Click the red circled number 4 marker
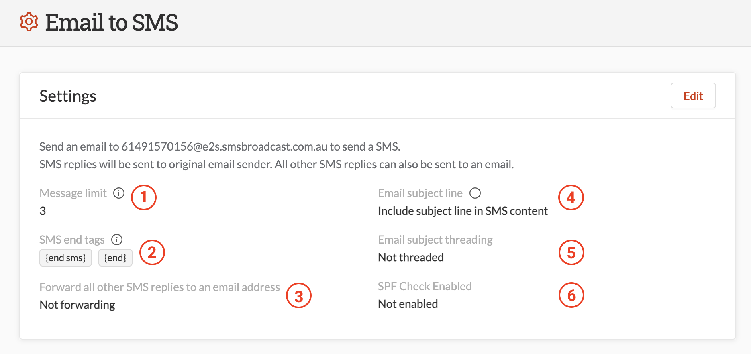 [x=571, y=197]
